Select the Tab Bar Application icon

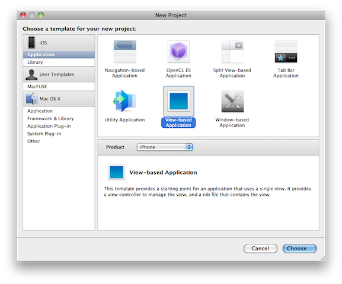(286, 51)
